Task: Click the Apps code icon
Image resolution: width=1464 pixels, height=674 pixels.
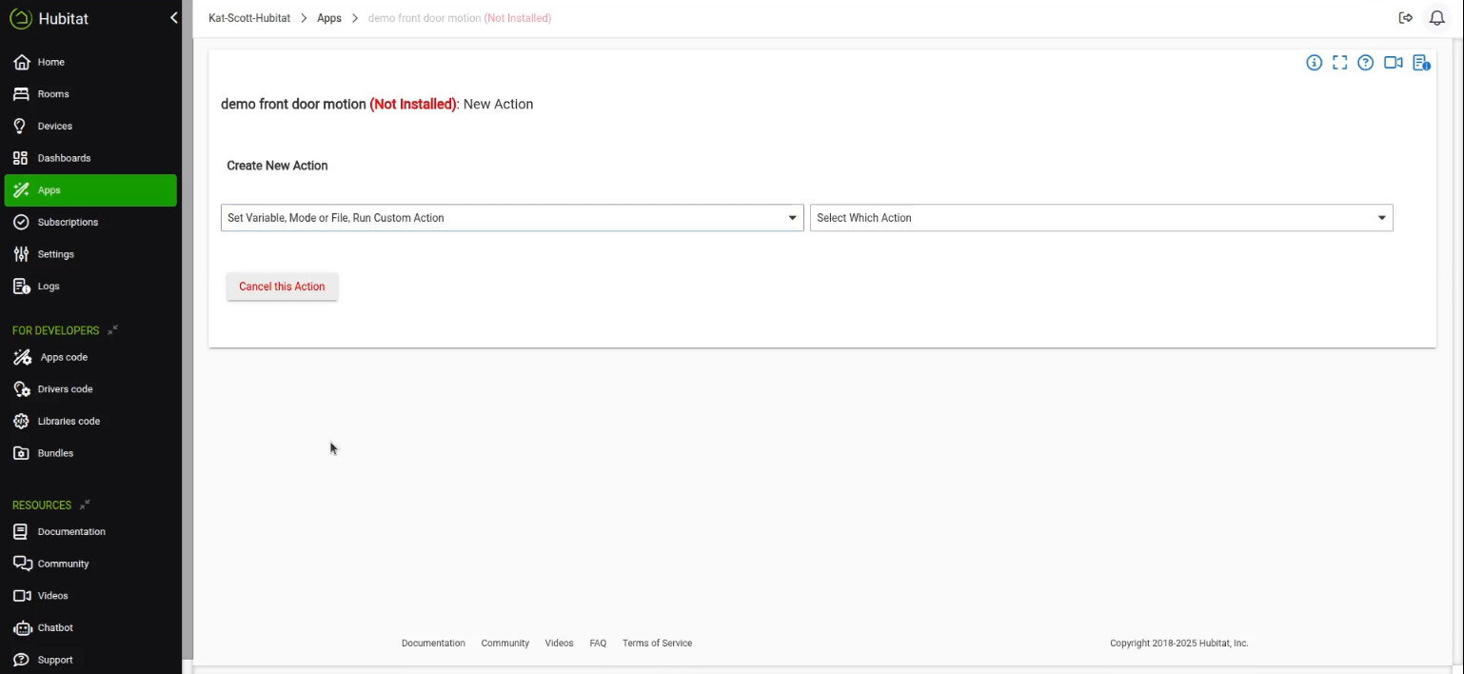Action: [21, 357]
